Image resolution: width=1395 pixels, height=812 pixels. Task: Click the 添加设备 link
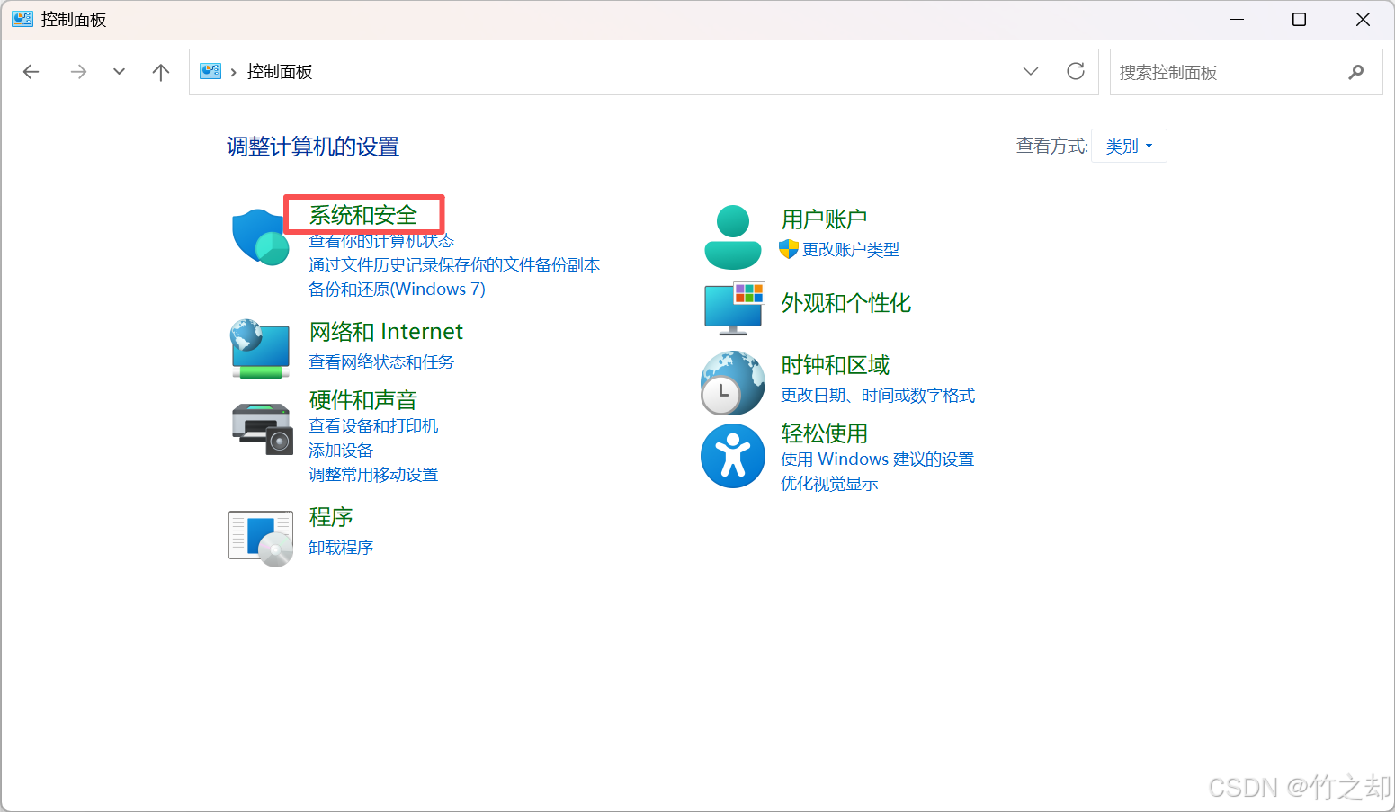341,451
